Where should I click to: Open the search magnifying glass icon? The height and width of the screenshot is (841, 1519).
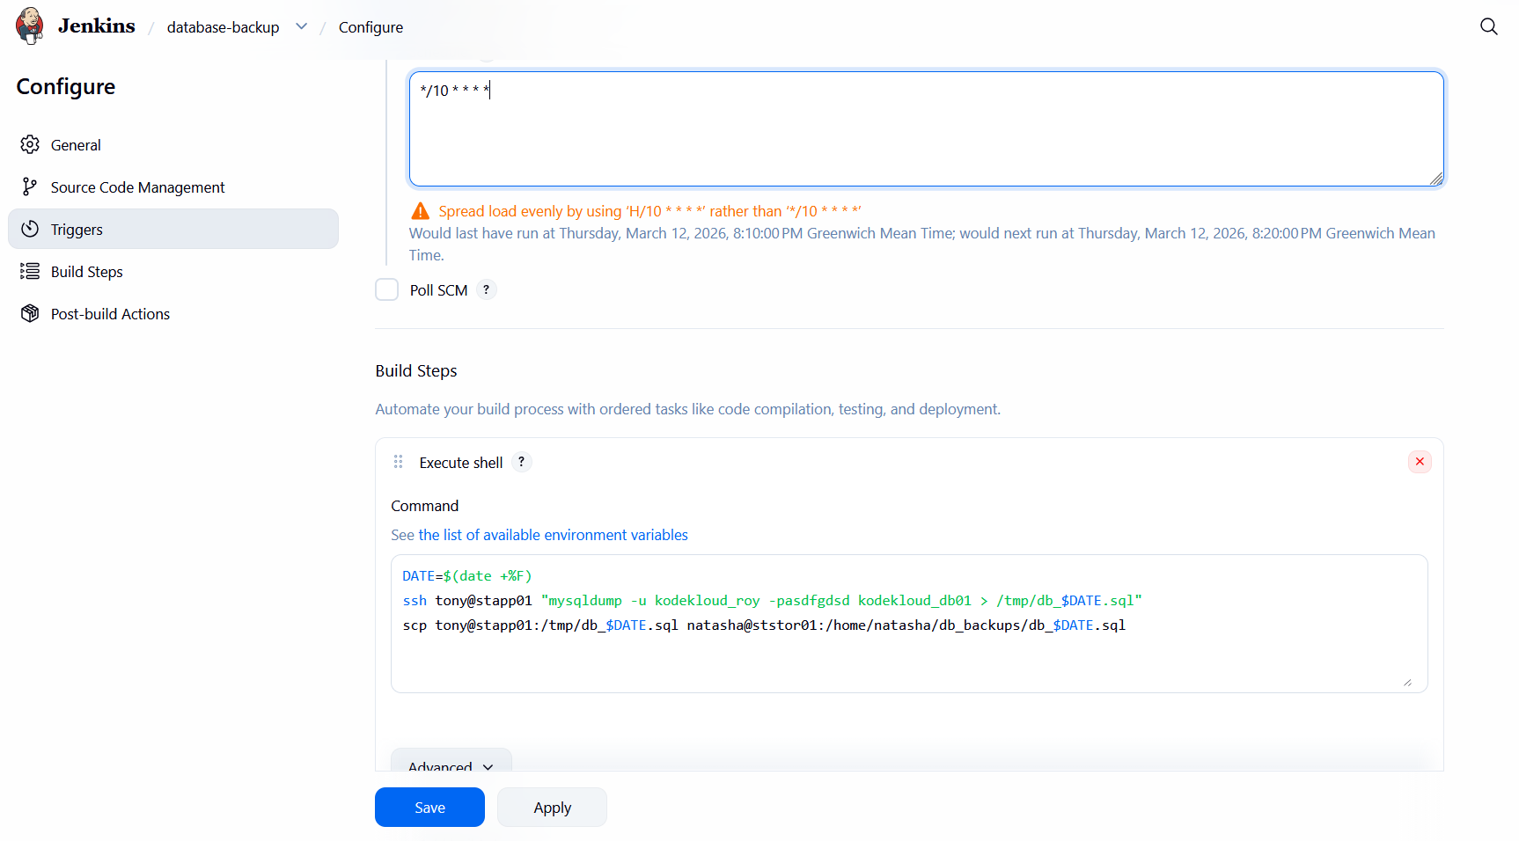click(1489, 26)
